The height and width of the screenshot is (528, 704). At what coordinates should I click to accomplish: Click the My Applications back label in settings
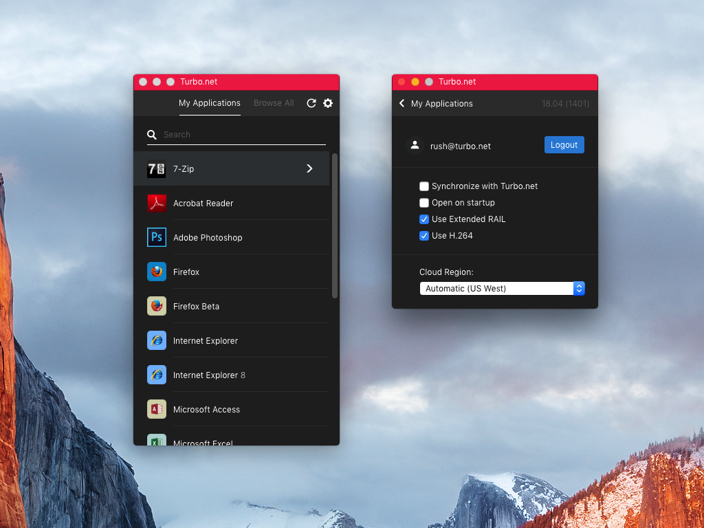(442, 104)
